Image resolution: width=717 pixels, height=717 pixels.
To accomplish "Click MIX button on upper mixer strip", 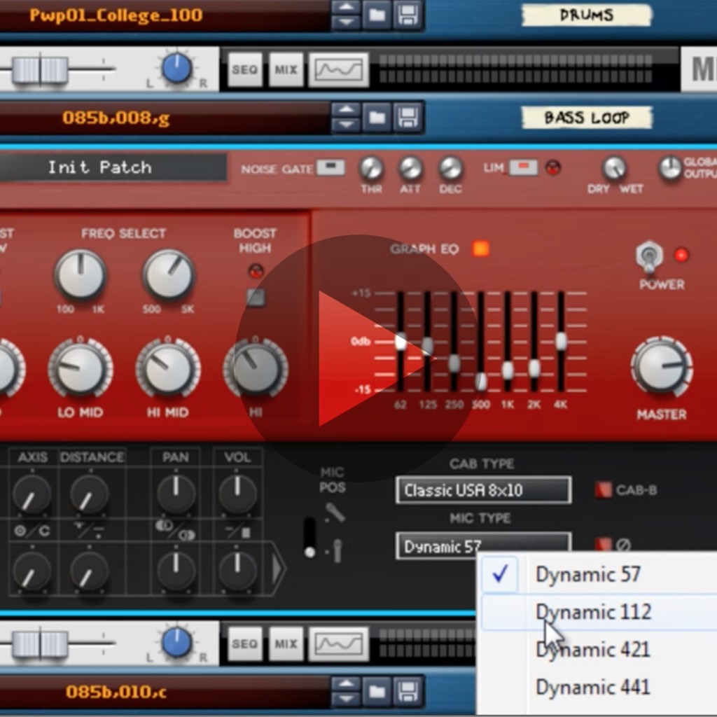I will pos(286,69).
